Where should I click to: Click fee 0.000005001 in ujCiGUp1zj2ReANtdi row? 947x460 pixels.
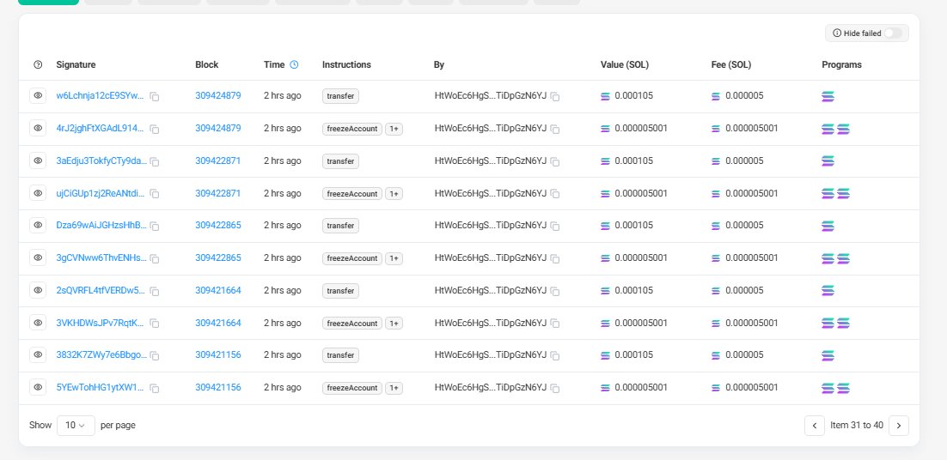pos(751,193)
